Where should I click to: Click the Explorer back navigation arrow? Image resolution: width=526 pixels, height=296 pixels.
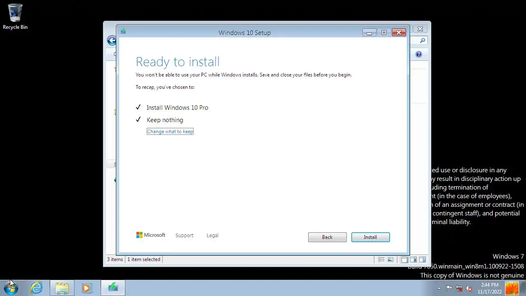click(111, 40)
